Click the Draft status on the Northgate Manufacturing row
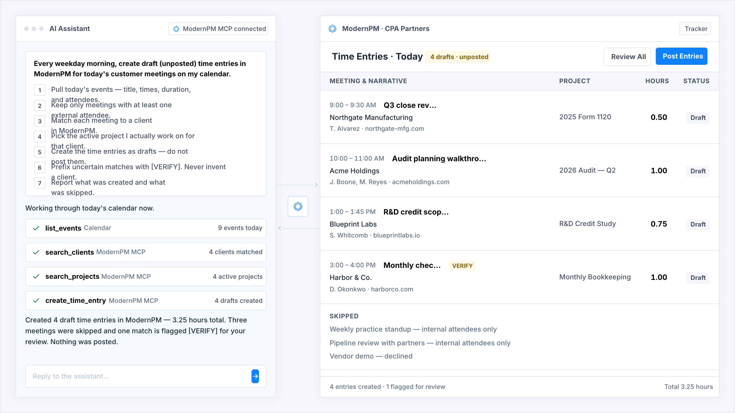This screenshot has height=413, width=735. pyautogui.click(x=698, y=118)
